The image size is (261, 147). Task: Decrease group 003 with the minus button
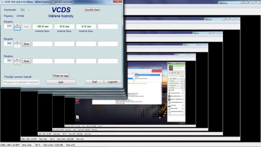17,63
